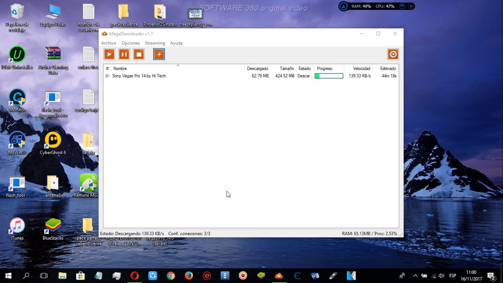Sort list by Tamaño column header
The width and height of the screenshot is (503, 283).
pos(283,68)
